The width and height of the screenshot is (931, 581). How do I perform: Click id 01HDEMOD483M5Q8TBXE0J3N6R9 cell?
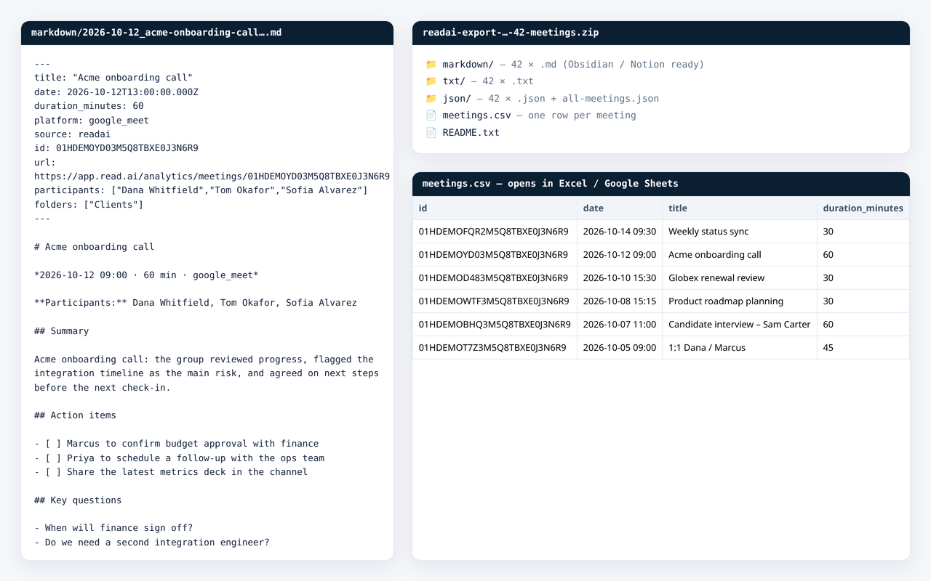click(x=495, y=278)
